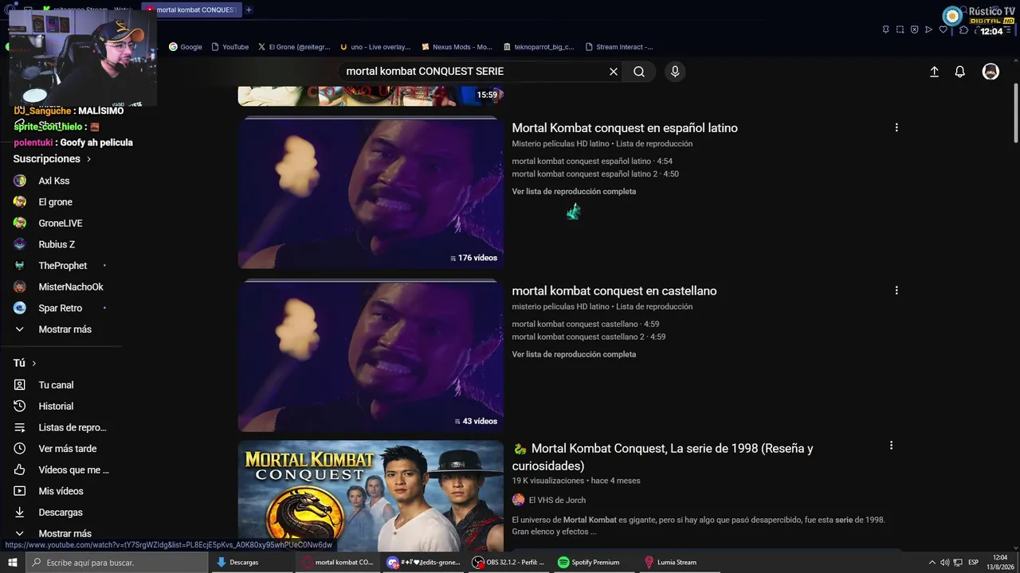Open El Grone X bookmark
Image resolution: width=1020 pixels, height=573 pixels.
(x=294, y=47)
